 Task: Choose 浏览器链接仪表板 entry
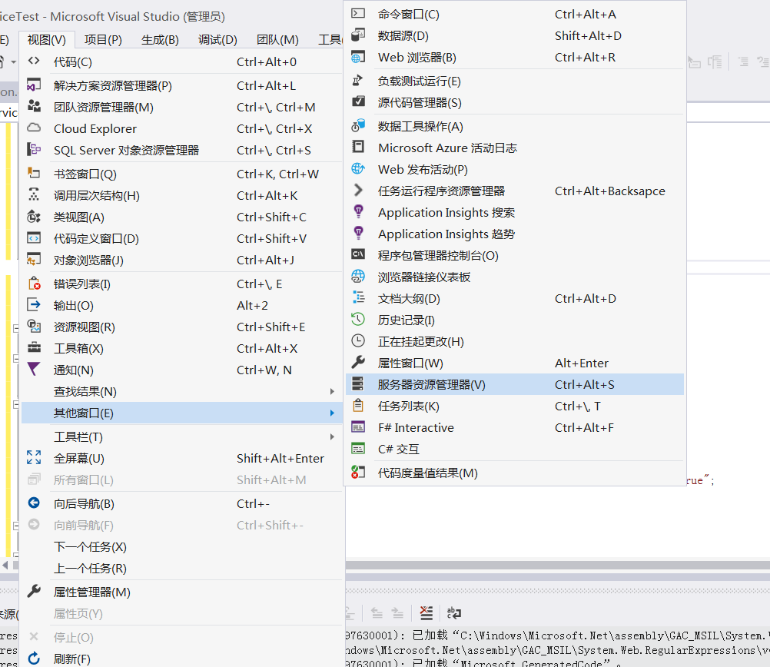click(515, 277)
